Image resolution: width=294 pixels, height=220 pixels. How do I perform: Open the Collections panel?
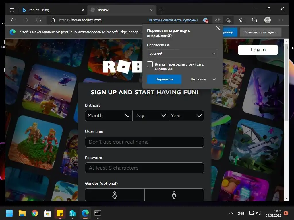(x=254, y=20)
